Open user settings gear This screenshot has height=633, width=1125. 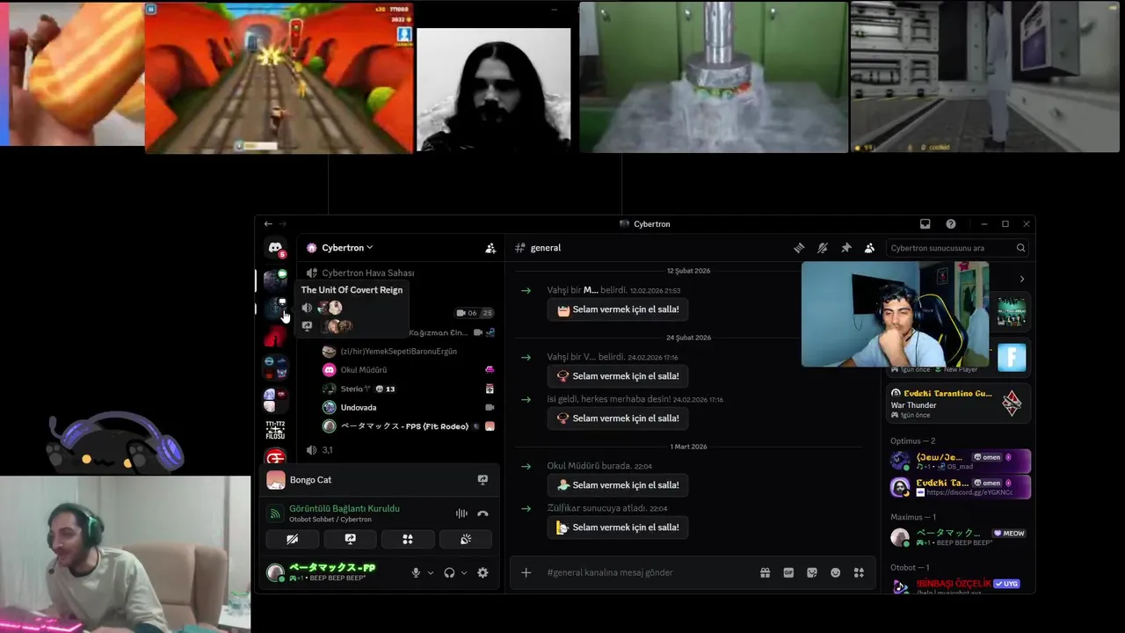pos(483,572)
